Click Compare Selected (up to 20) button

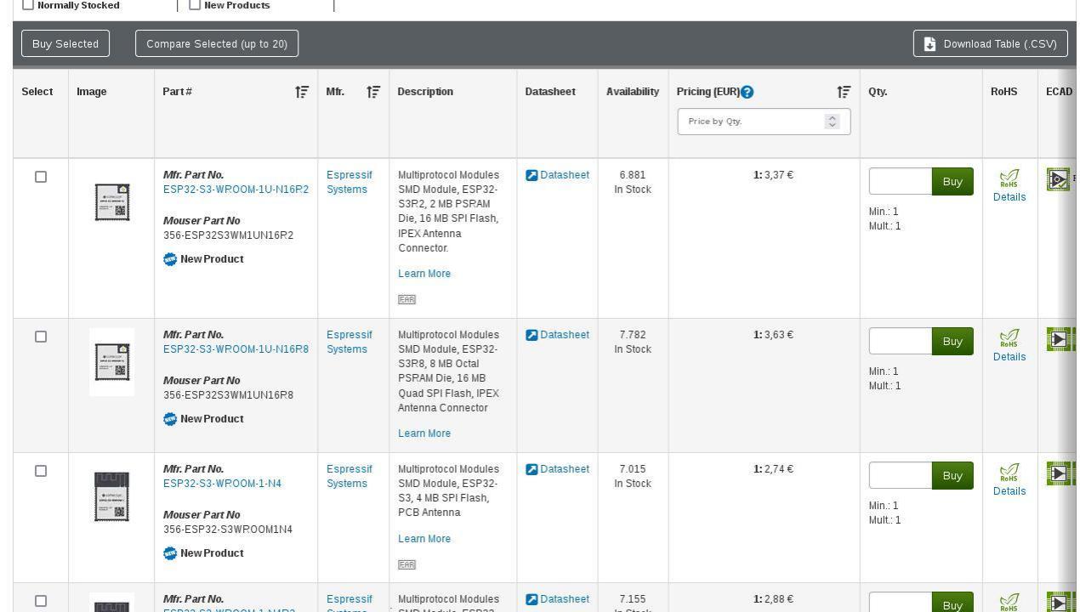(217, 44)
